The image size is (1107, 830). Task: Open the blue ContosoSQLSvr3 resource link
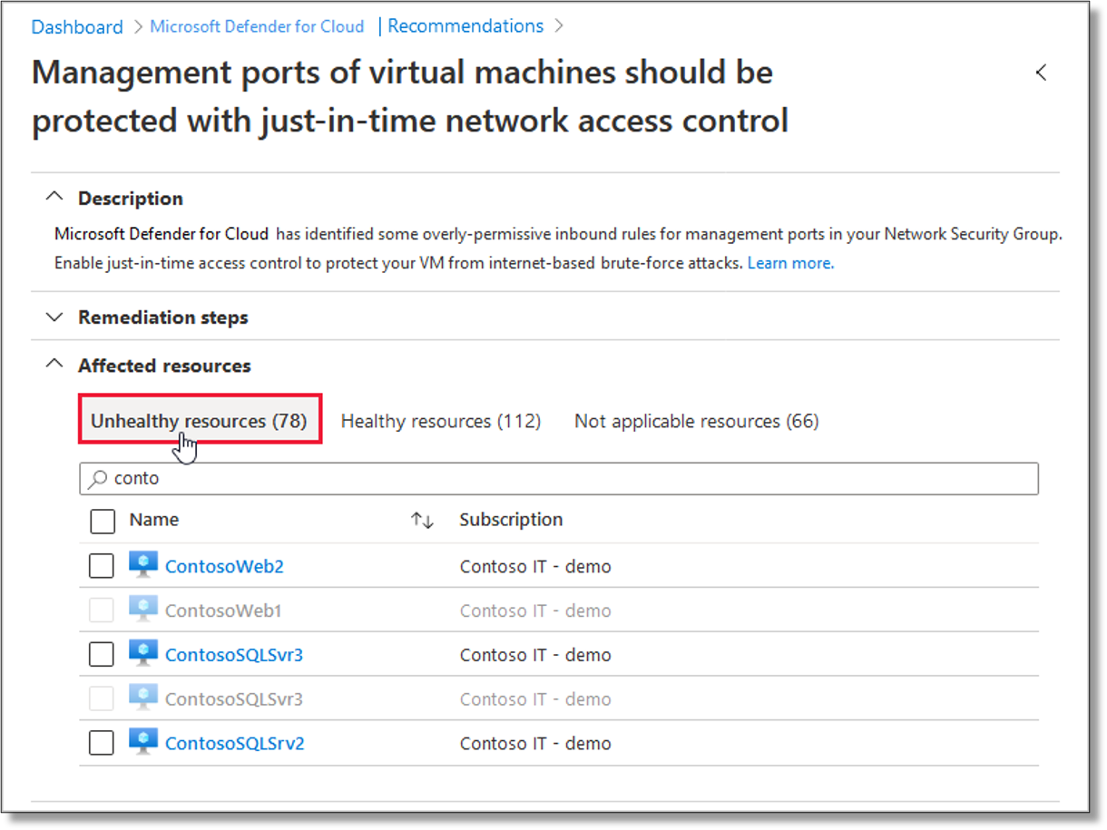234,655
